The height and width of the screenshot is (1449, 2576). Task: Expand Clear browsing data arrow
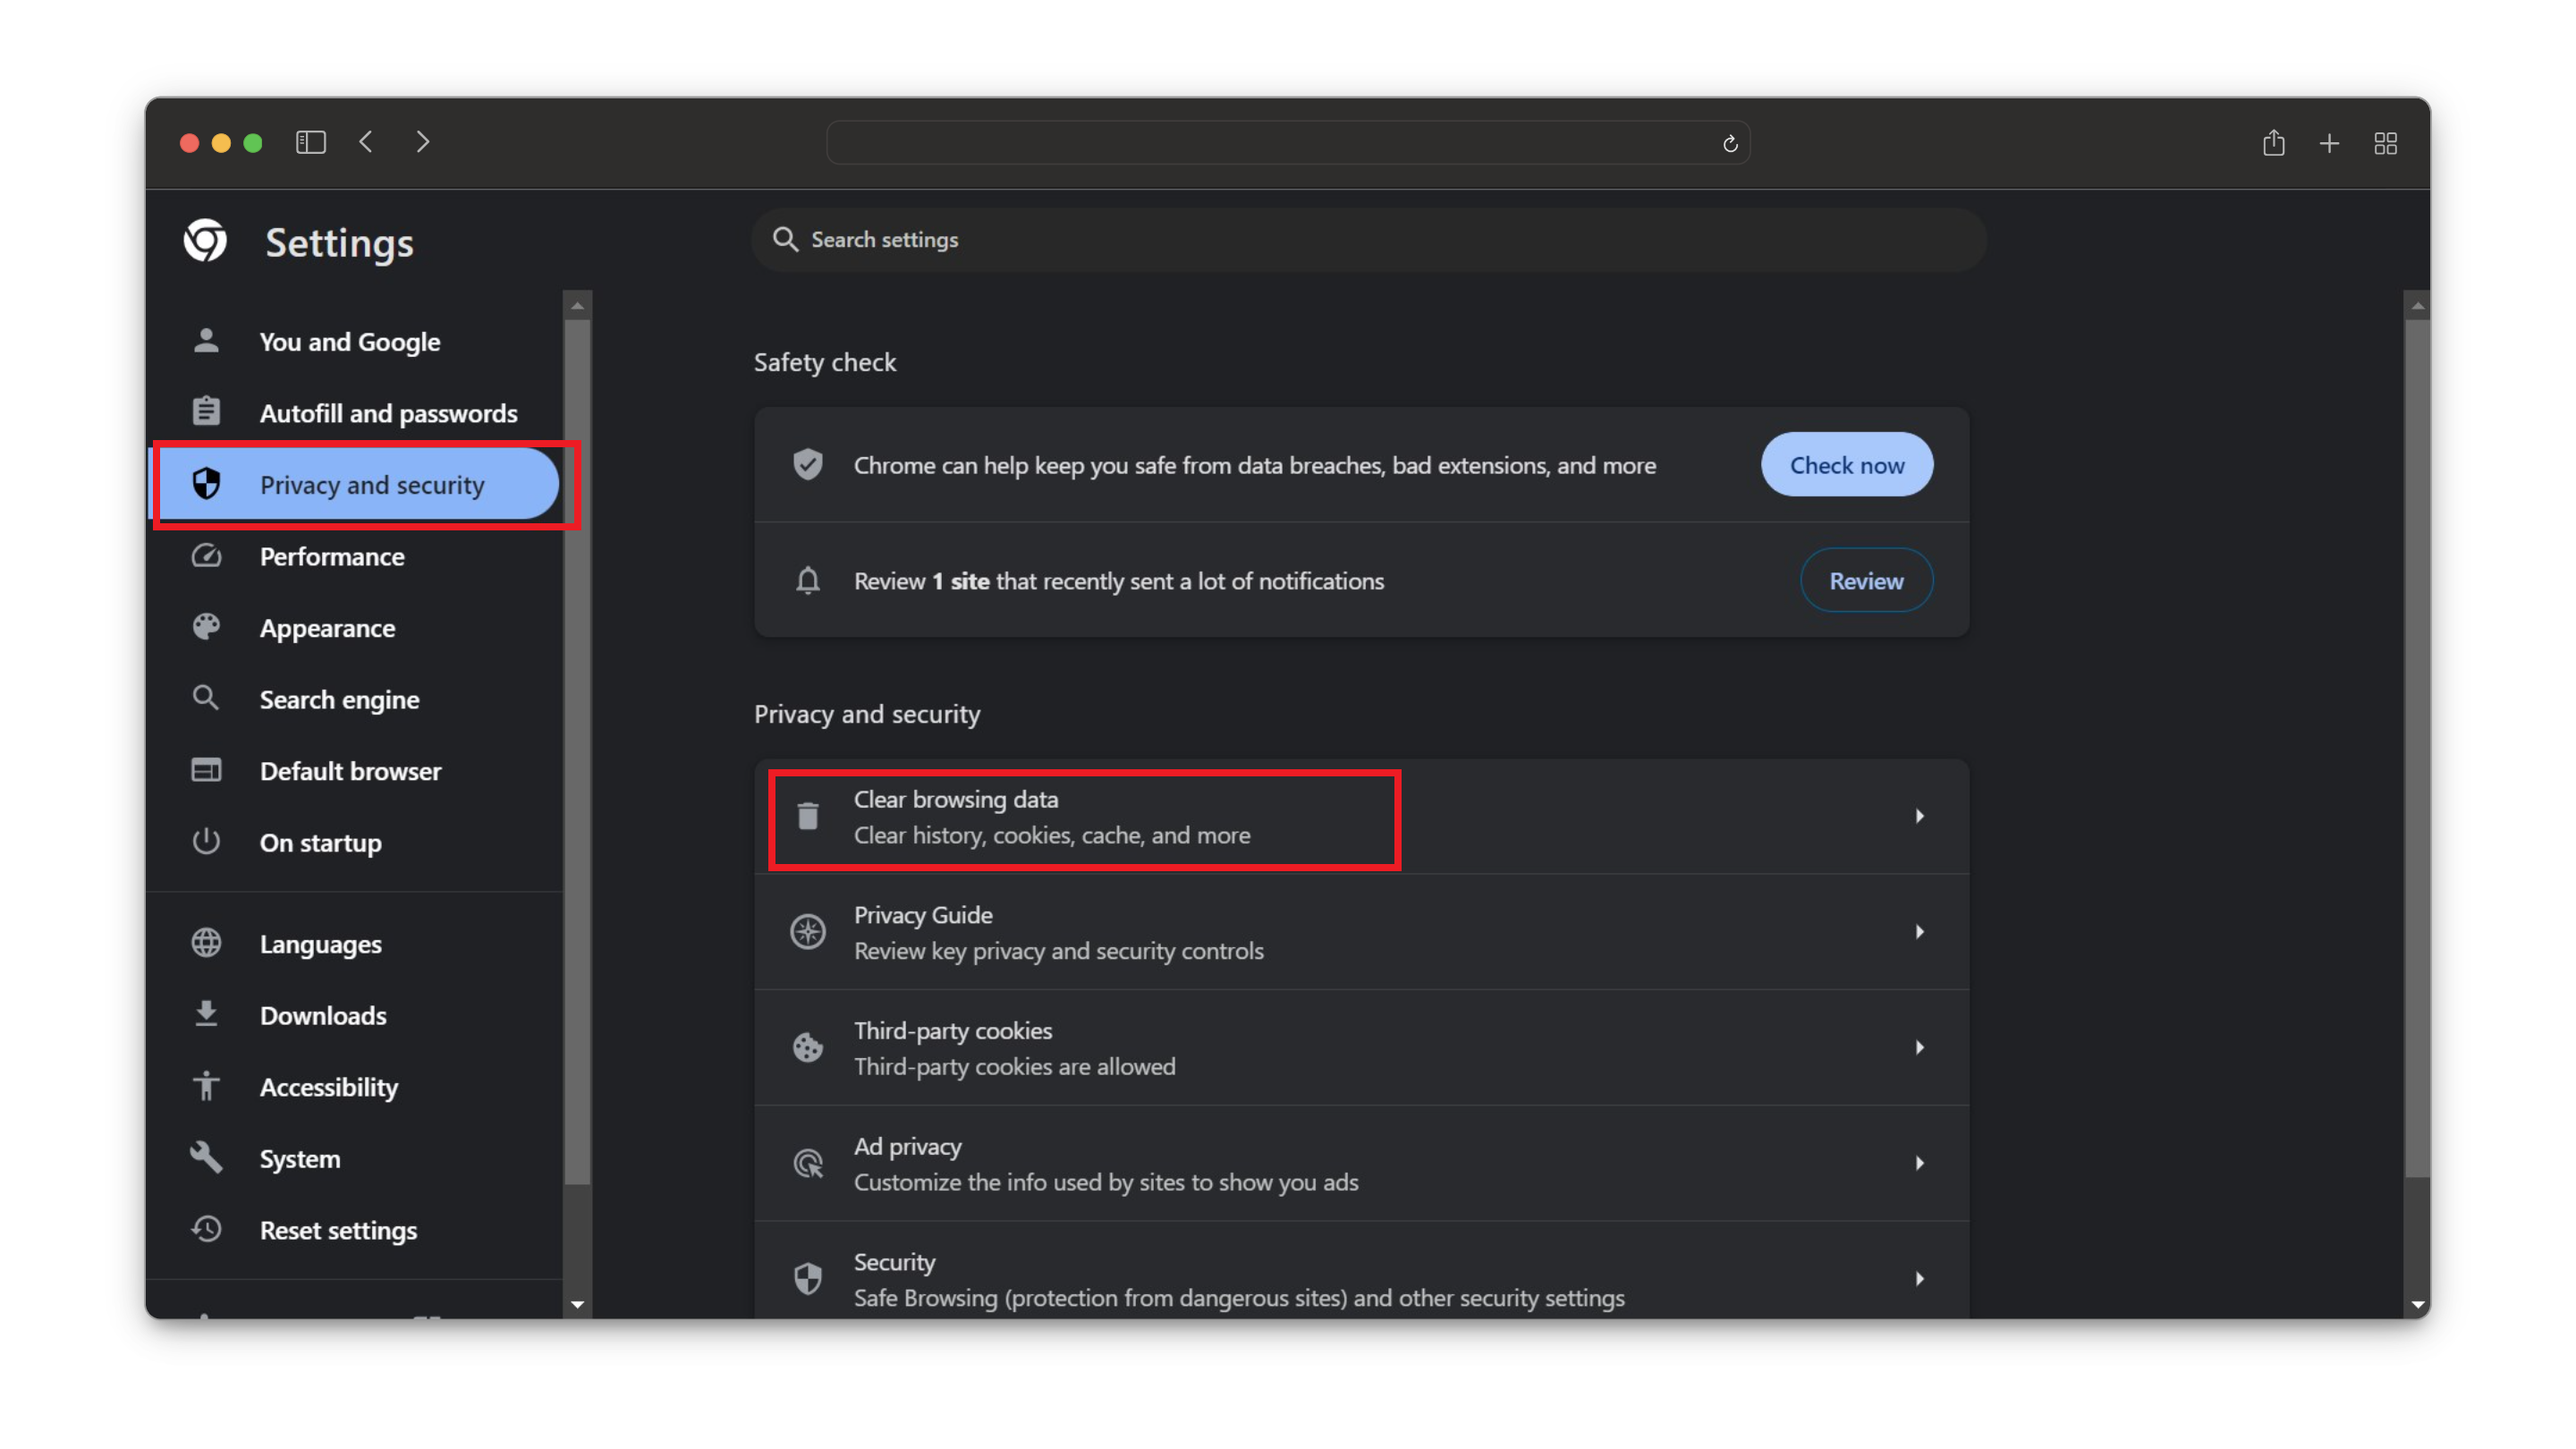tap(1919, 816)
